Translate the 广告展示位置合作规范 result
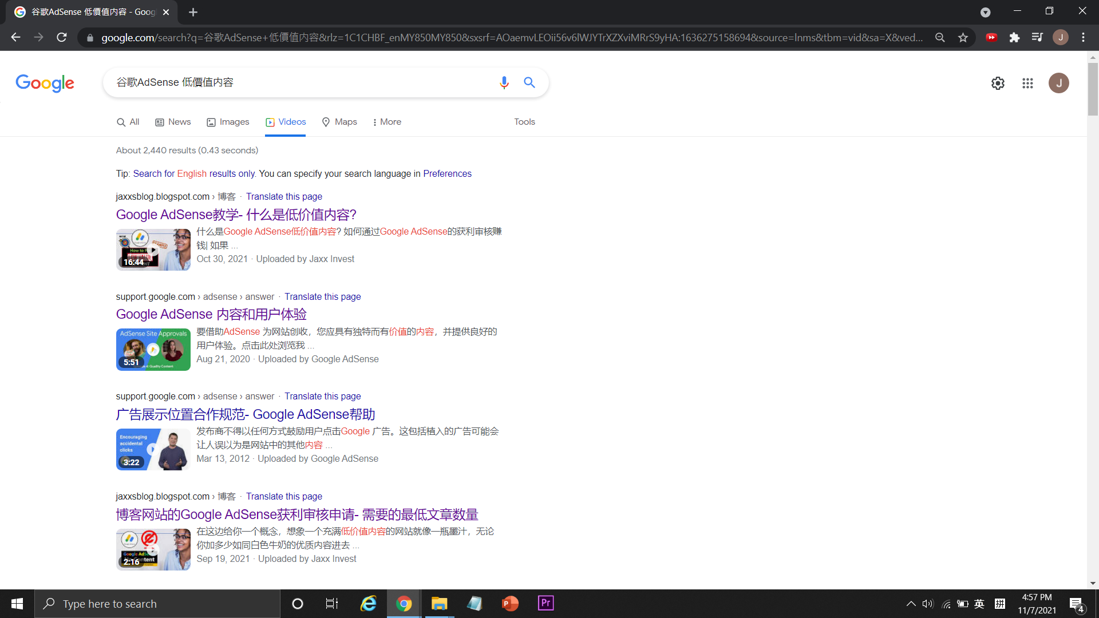Screen dimensions: 1099x618 coord(322,396)
